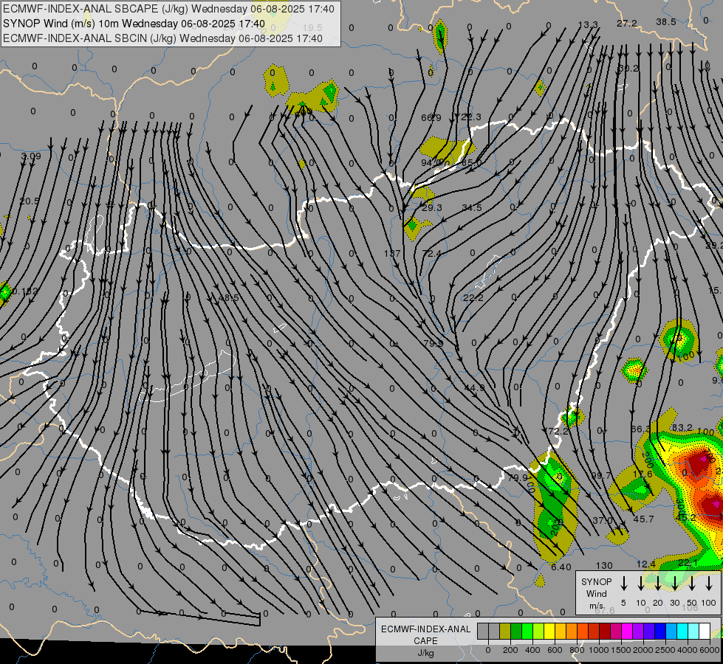Pick the olive swatch in CAPE legend
The image size is (723, 664).
pos(505,632)
